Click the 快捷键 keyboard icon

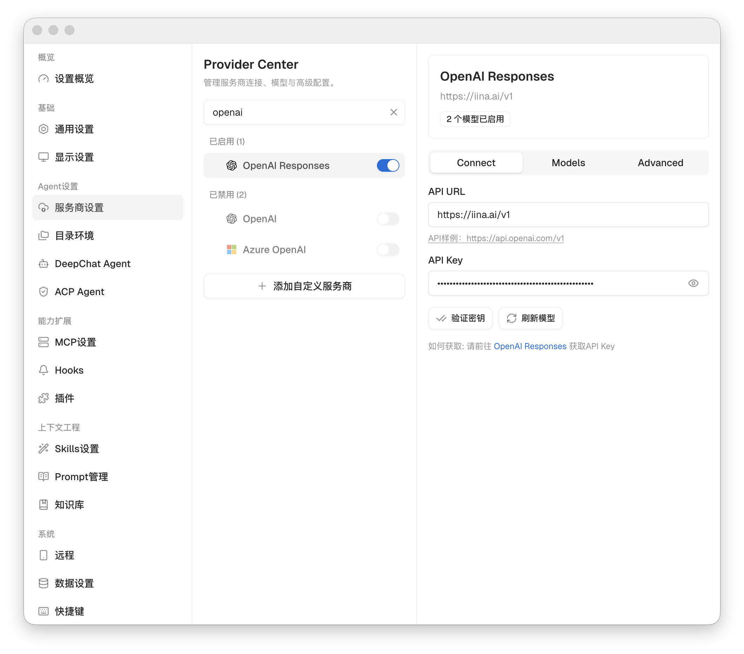(43, 611)
